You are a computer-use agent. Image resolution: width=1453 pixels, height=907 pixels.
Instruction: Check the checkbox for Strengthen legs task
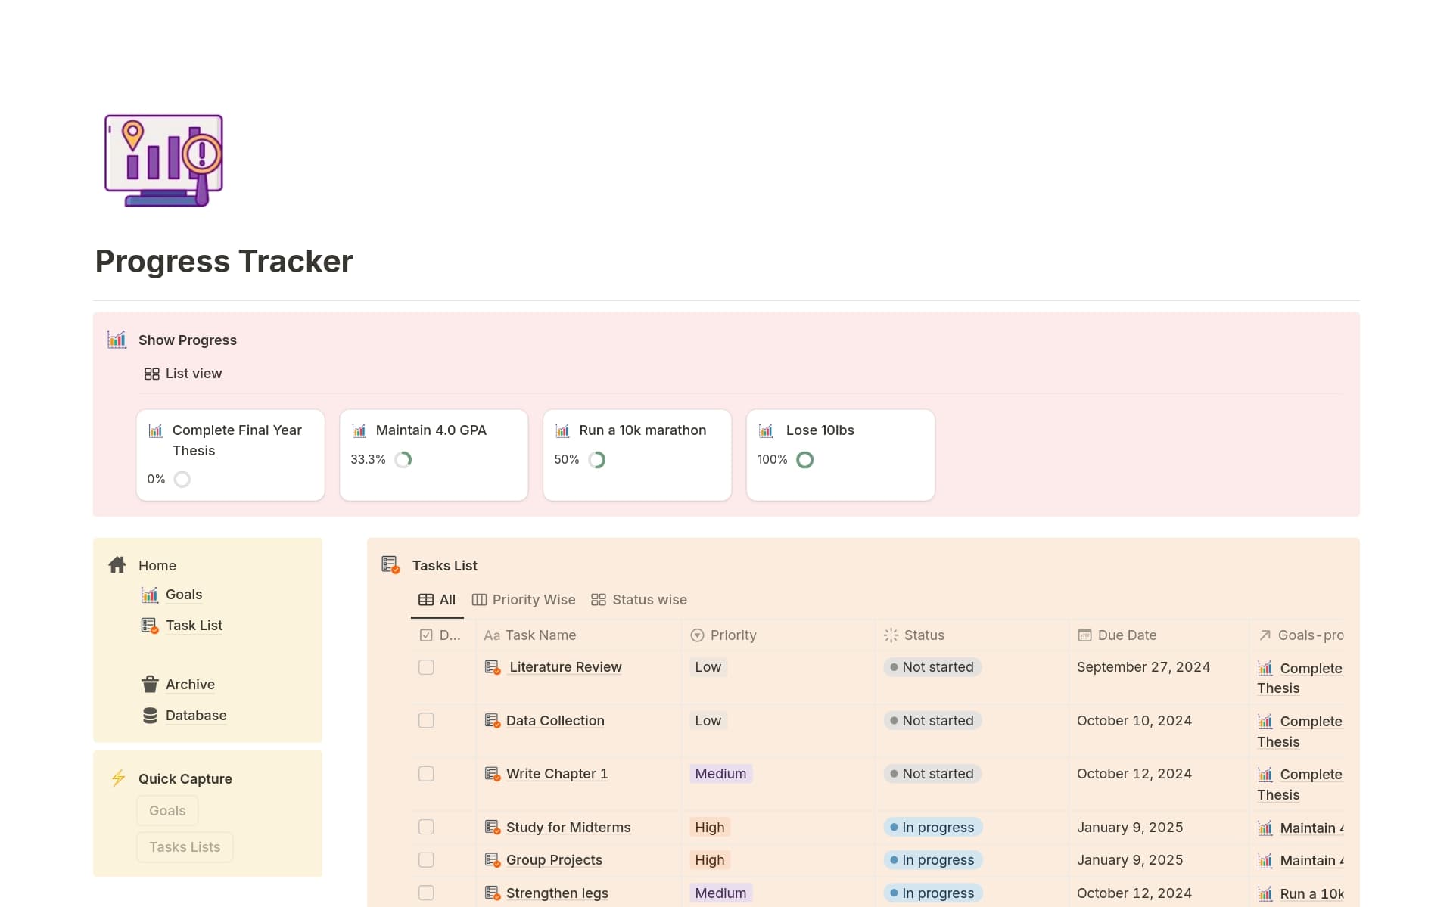426,893
